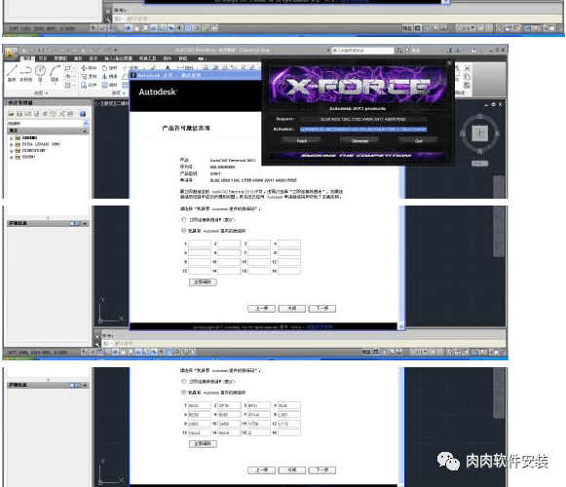Viewport: 566px width, 487px height.
Task: Open the AutoCAD application menu logo button
Action: pyautogui.click(x=11, y=53)
